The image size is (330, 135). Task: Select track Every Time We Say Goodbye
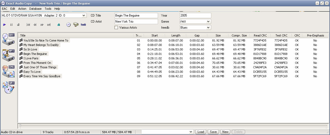(x=42, y=76)
